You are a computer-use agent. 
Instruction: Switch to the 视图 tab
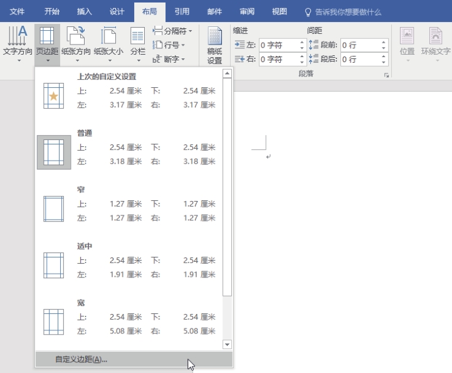(280, 11)
